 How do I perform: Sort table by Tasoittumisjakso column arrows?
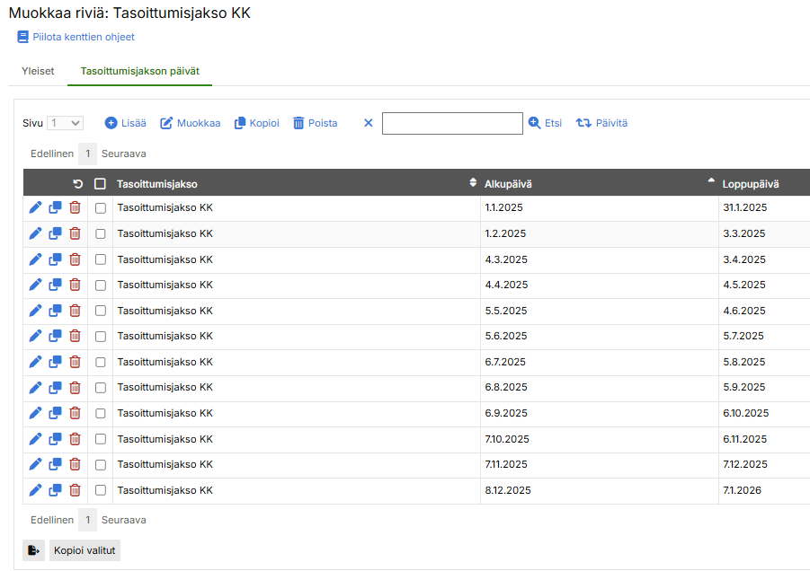[473, 183]
